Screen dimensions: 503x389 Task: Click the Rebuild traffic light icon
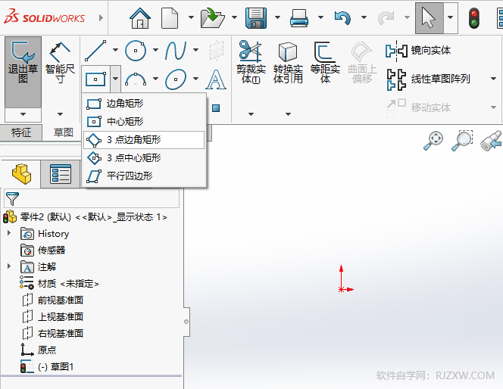pos(473,19)
